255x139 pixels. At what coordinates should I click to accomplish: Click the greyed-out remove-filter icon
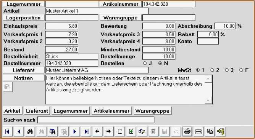[64, 131]
